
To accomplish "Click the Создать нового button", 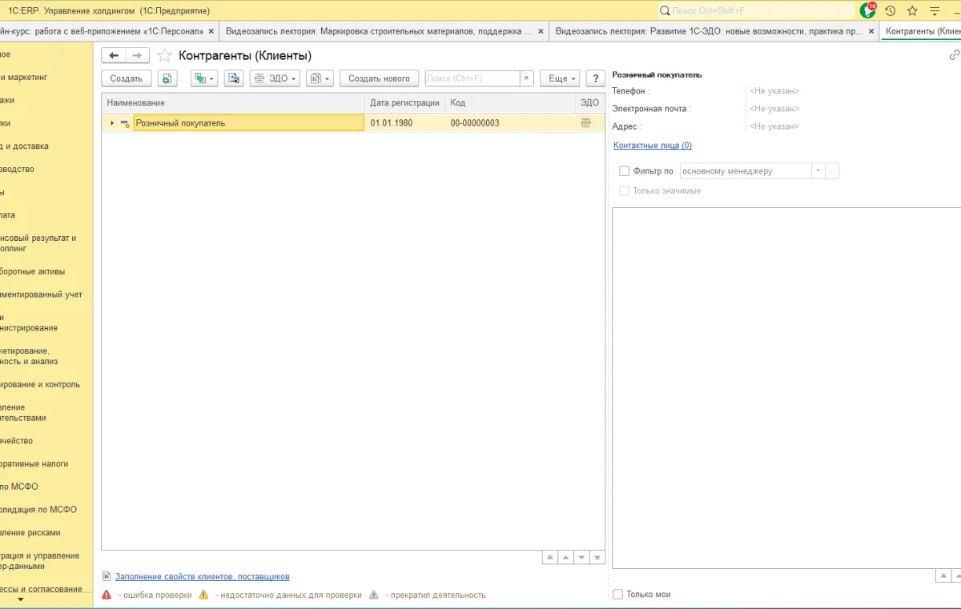I will [x=379, y=78].
